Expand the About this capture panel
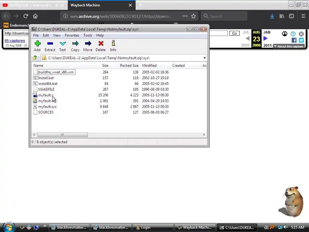Image resolution: width=309 pixels, height=232 pixels. click(x=289, y=46)
